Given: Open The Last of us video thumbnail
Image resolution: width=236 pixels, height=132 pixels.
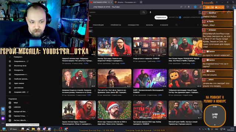Looking at the screenshot, I should (115, 78).
